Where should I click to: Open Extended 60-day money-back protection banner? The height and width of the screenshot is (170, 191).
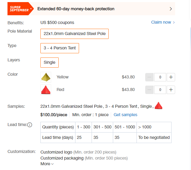point(91,9)
